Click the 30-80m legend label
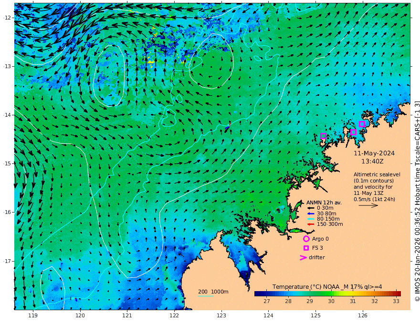420x324 pixels. (326, 213)
